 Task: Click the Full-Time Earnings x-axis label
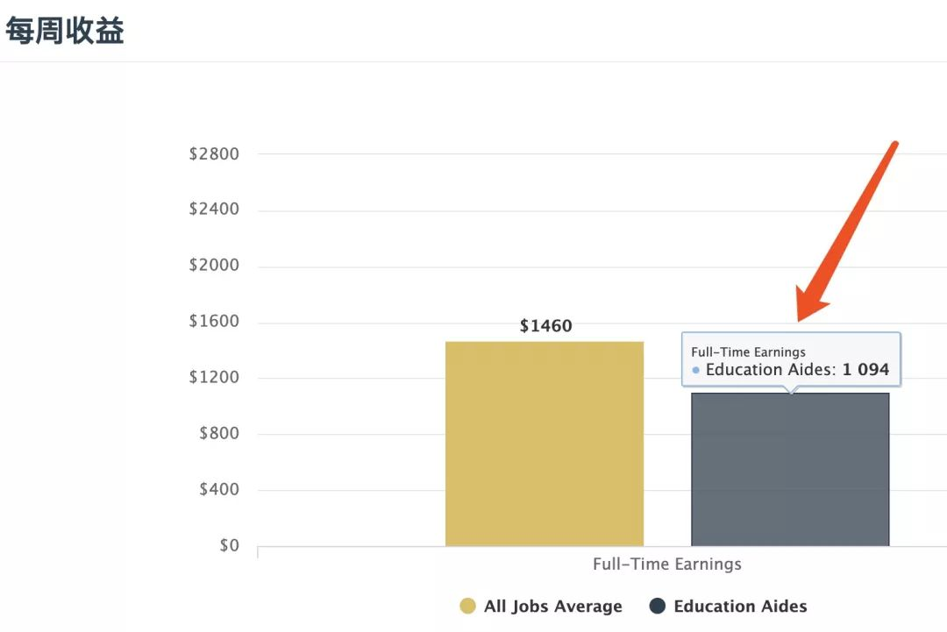coord(667,564)
